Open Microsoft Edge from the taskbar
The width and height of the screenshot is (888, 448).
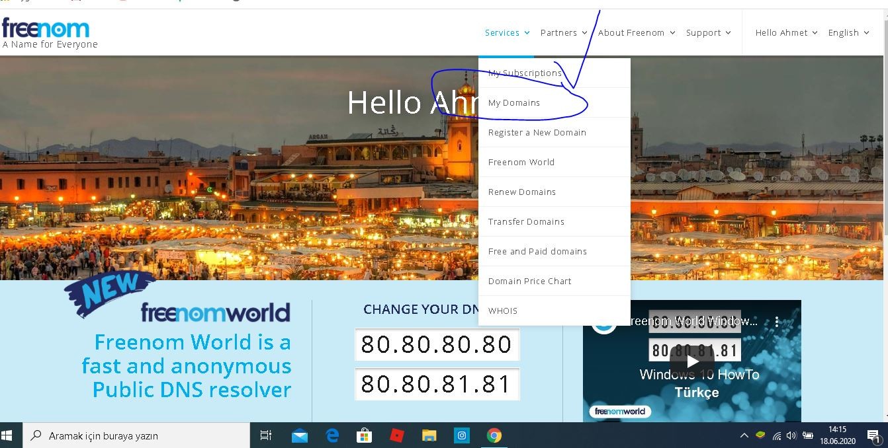click(x=332, y=435)
